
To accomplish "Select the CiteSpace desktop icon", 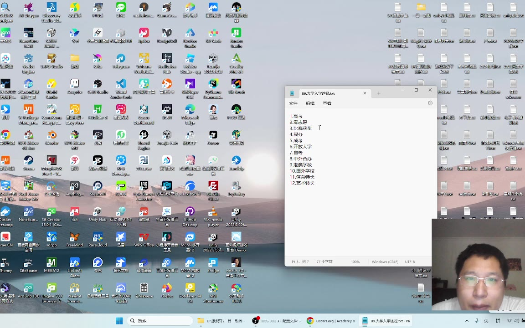I will (28, 265).
